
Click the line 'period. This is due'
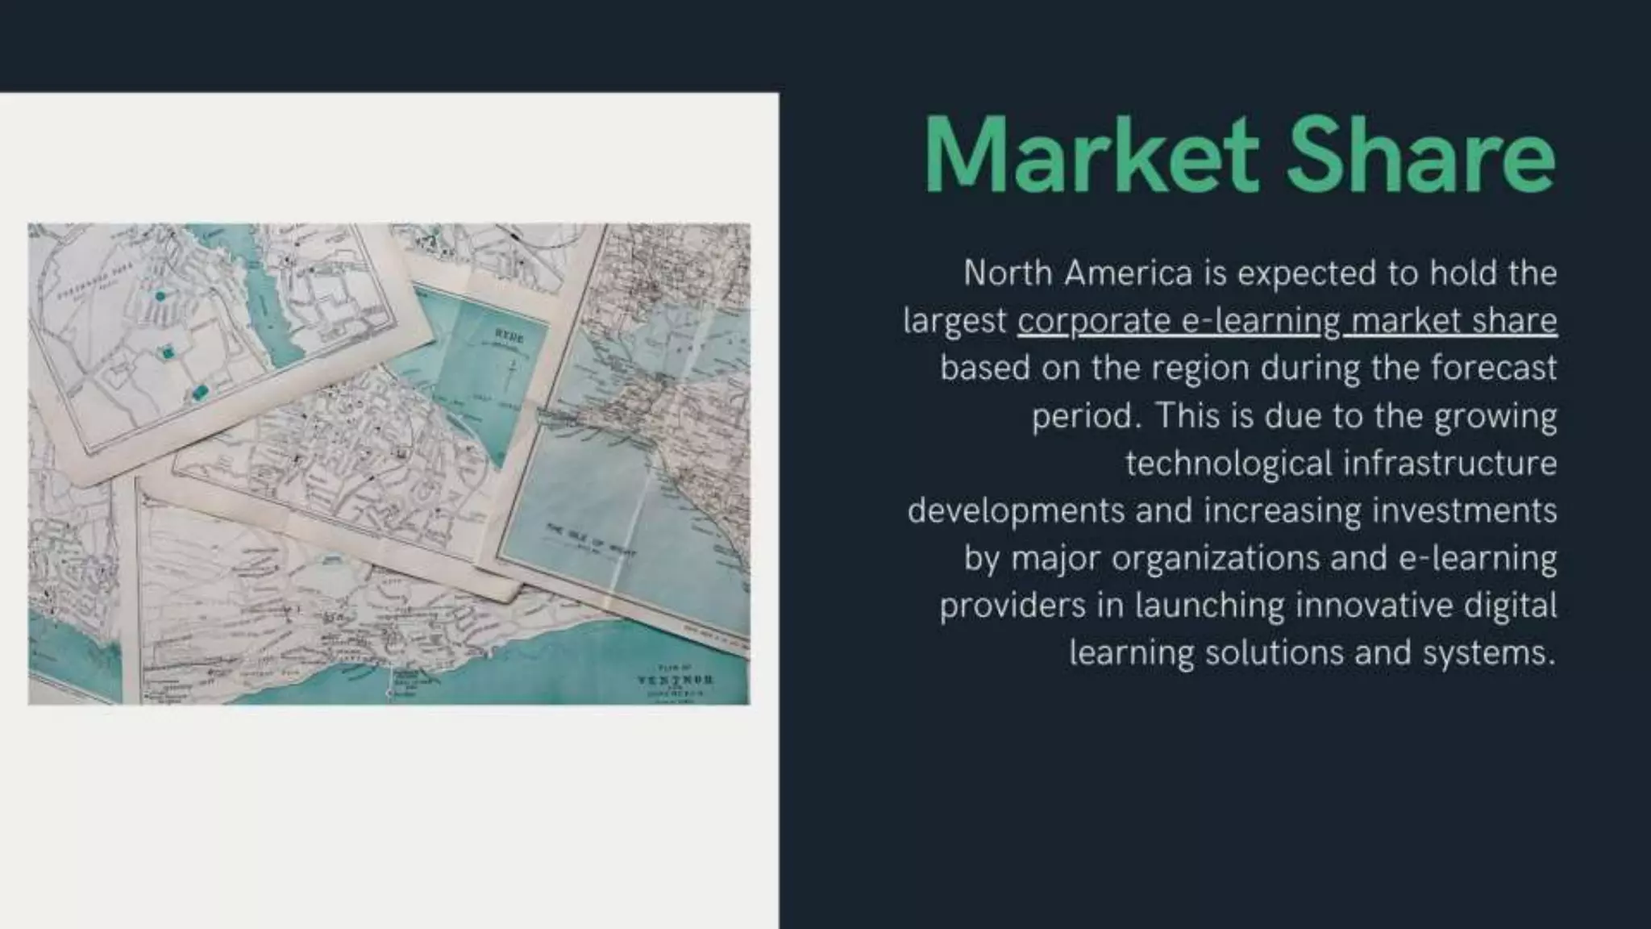(1294, 416)
